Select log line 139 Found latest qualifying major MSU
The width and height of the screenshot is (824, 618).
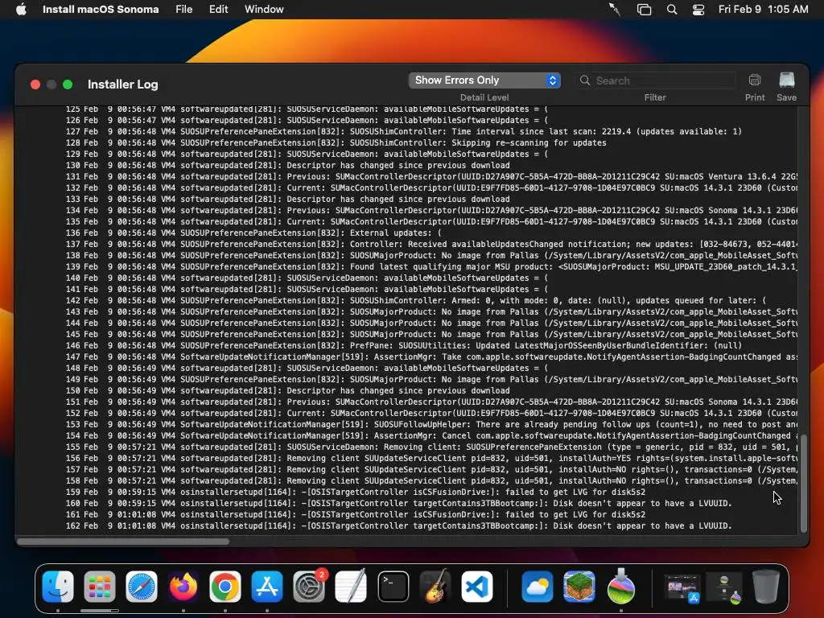pos(431,267)
